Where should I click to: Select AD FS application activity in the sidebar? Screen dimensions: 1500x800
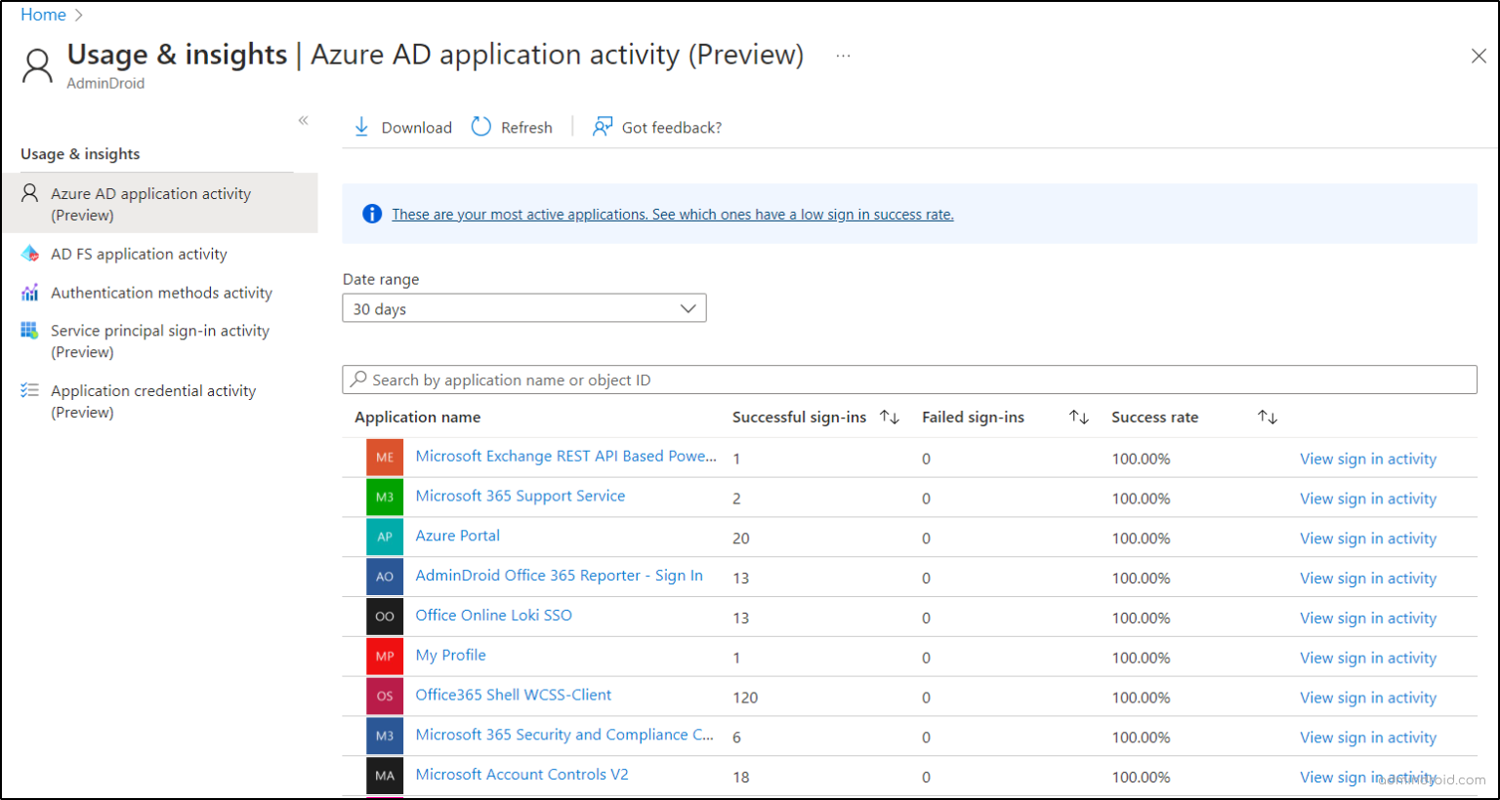click(x=137, y=254)
